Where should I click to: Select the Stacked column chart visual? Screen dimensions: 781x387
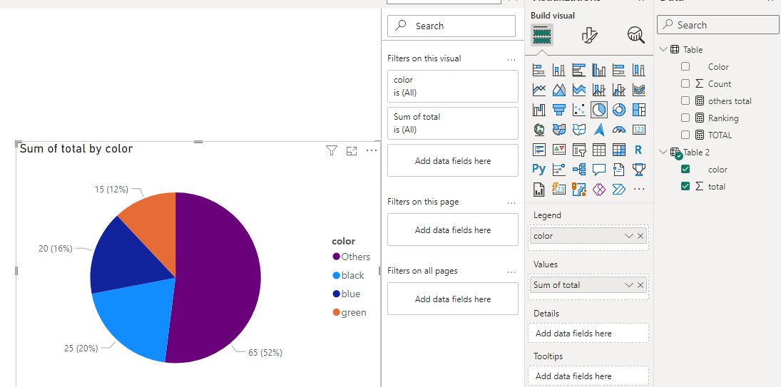559,70
